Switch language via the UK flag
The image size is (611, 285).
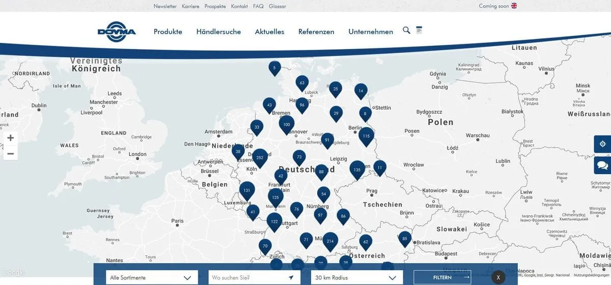pos(514,6)
